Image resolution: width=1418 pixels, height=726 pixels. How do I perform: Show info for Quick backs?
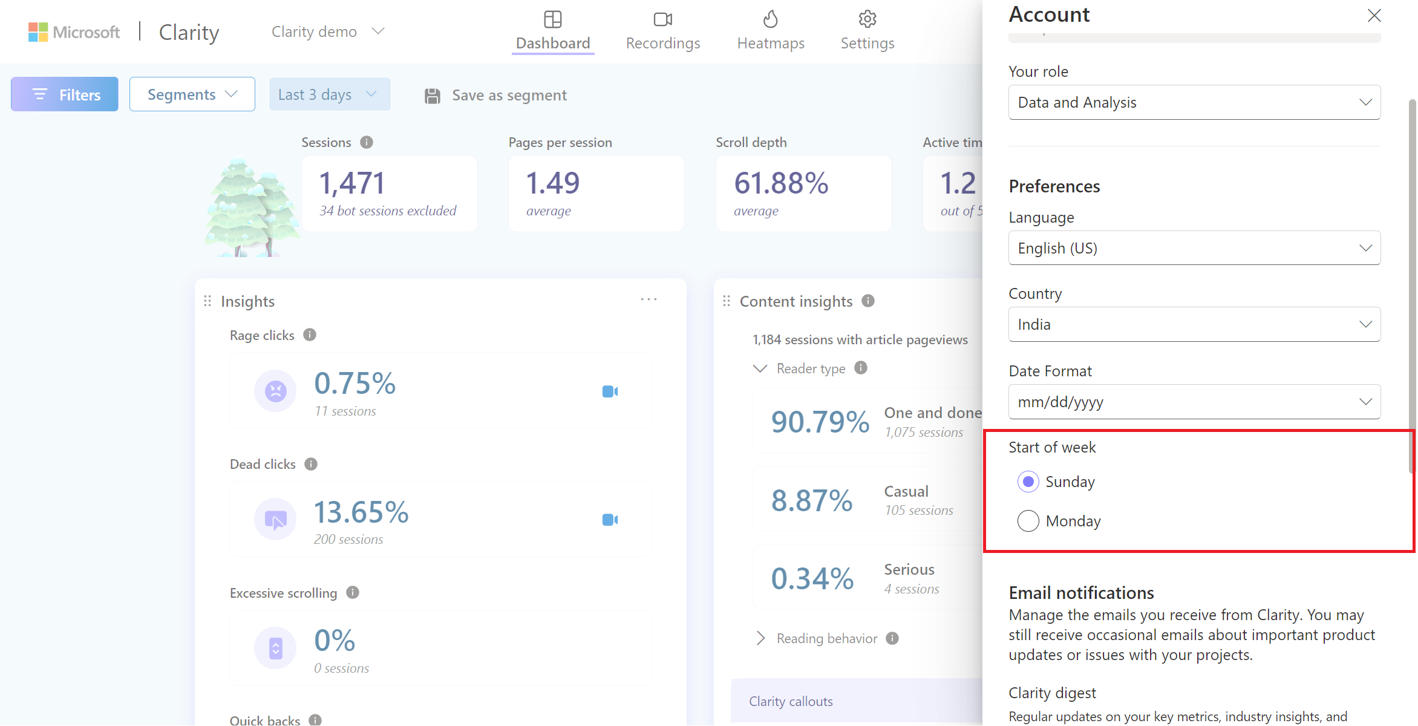tap(315, 720)
